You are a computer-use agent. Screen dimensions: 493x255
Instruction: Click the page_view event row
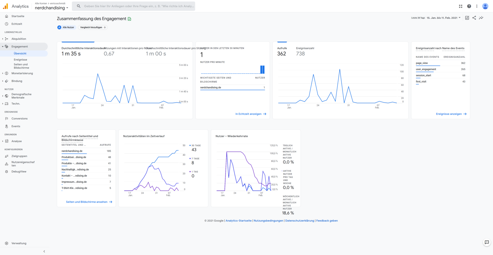[440, 63]
